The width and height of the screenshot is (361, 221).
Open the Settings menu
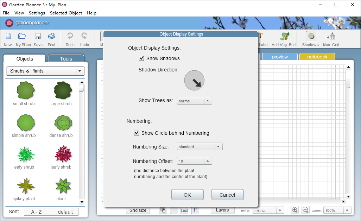click(x=37, y=13)
